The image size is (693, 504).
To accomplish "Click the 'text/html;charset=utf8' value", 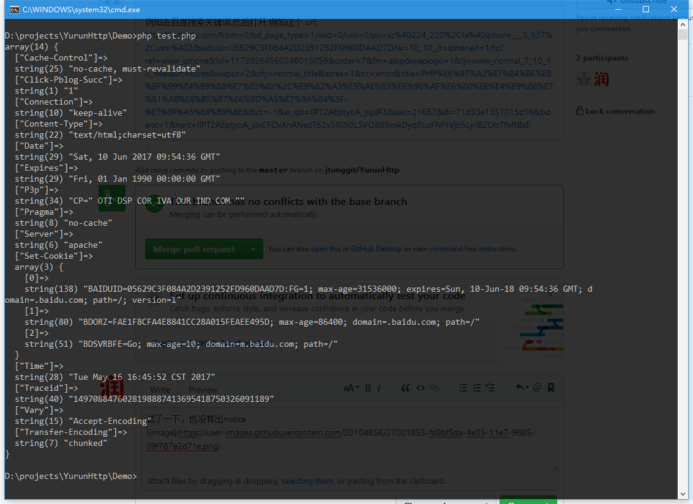I will [x=127, y=135].
